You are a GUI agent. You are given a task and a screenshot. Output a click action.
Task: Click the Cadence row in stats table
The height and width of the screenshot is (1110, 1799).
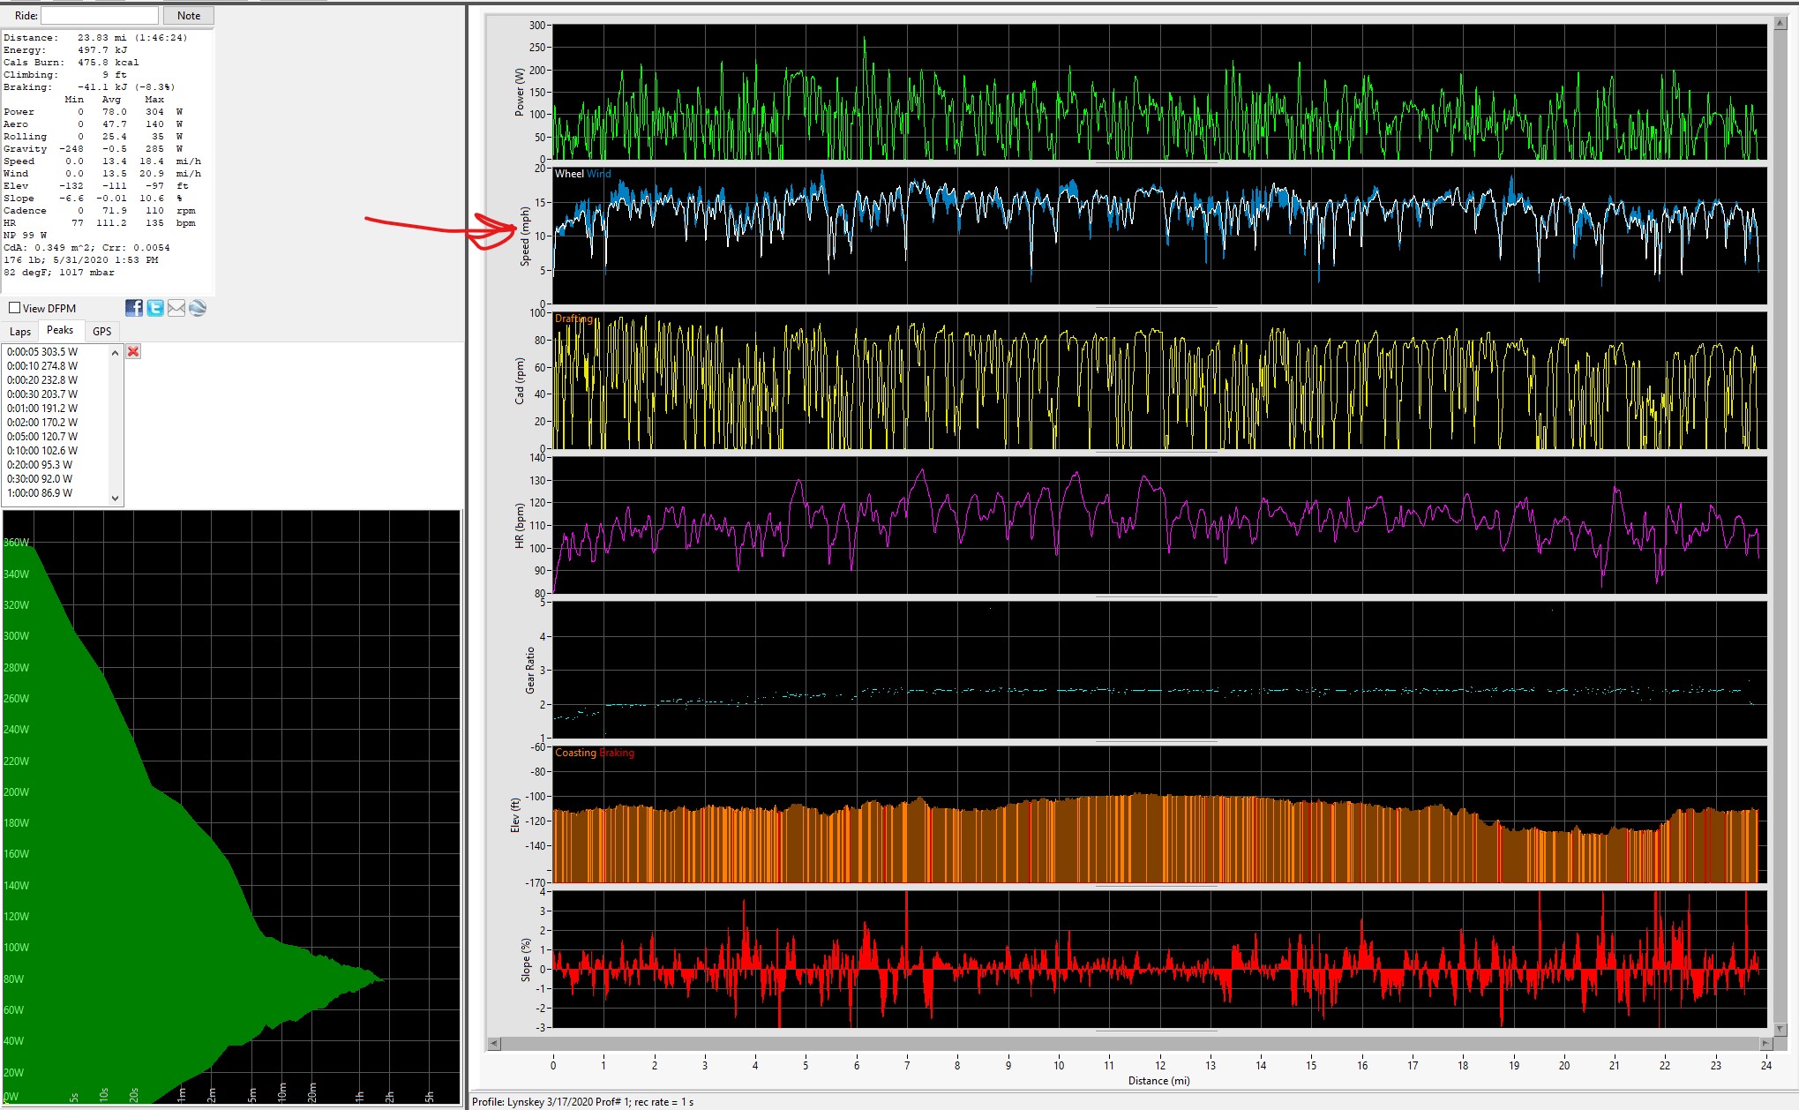point(100,211)
